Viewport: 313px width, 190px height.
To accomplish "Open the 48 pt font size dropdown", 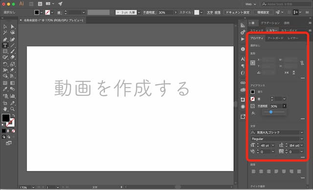I will tap(273, 145).
